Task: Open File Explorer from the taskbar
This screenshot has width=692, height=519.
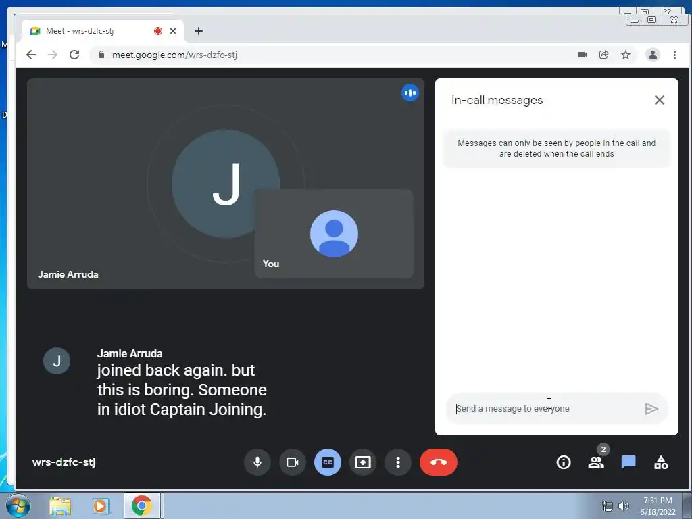Action: (x=60, y=505)
